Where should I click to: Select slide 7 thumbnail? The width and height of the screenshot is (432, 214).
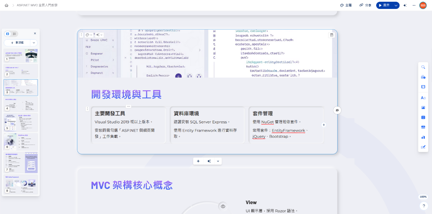(x=21, y=163)
